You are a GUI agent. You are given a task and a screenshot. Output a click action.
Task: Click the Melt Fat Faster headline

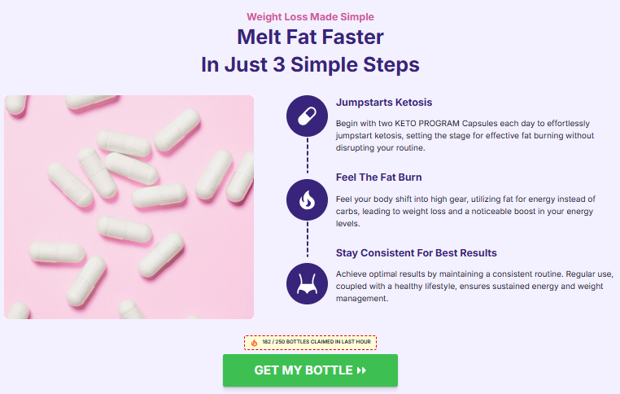pyautogui.click(x=310, y=37)
